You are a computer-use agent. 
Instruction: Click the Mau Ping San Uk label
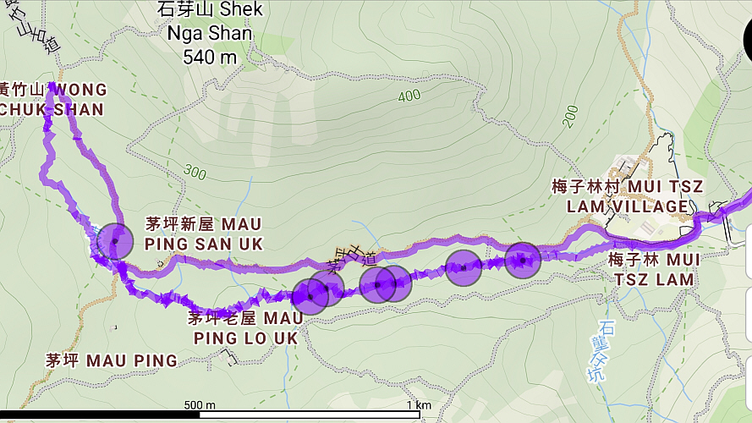point(203,234)
